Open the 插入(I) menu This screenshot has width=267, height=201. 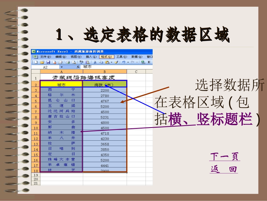91,57
